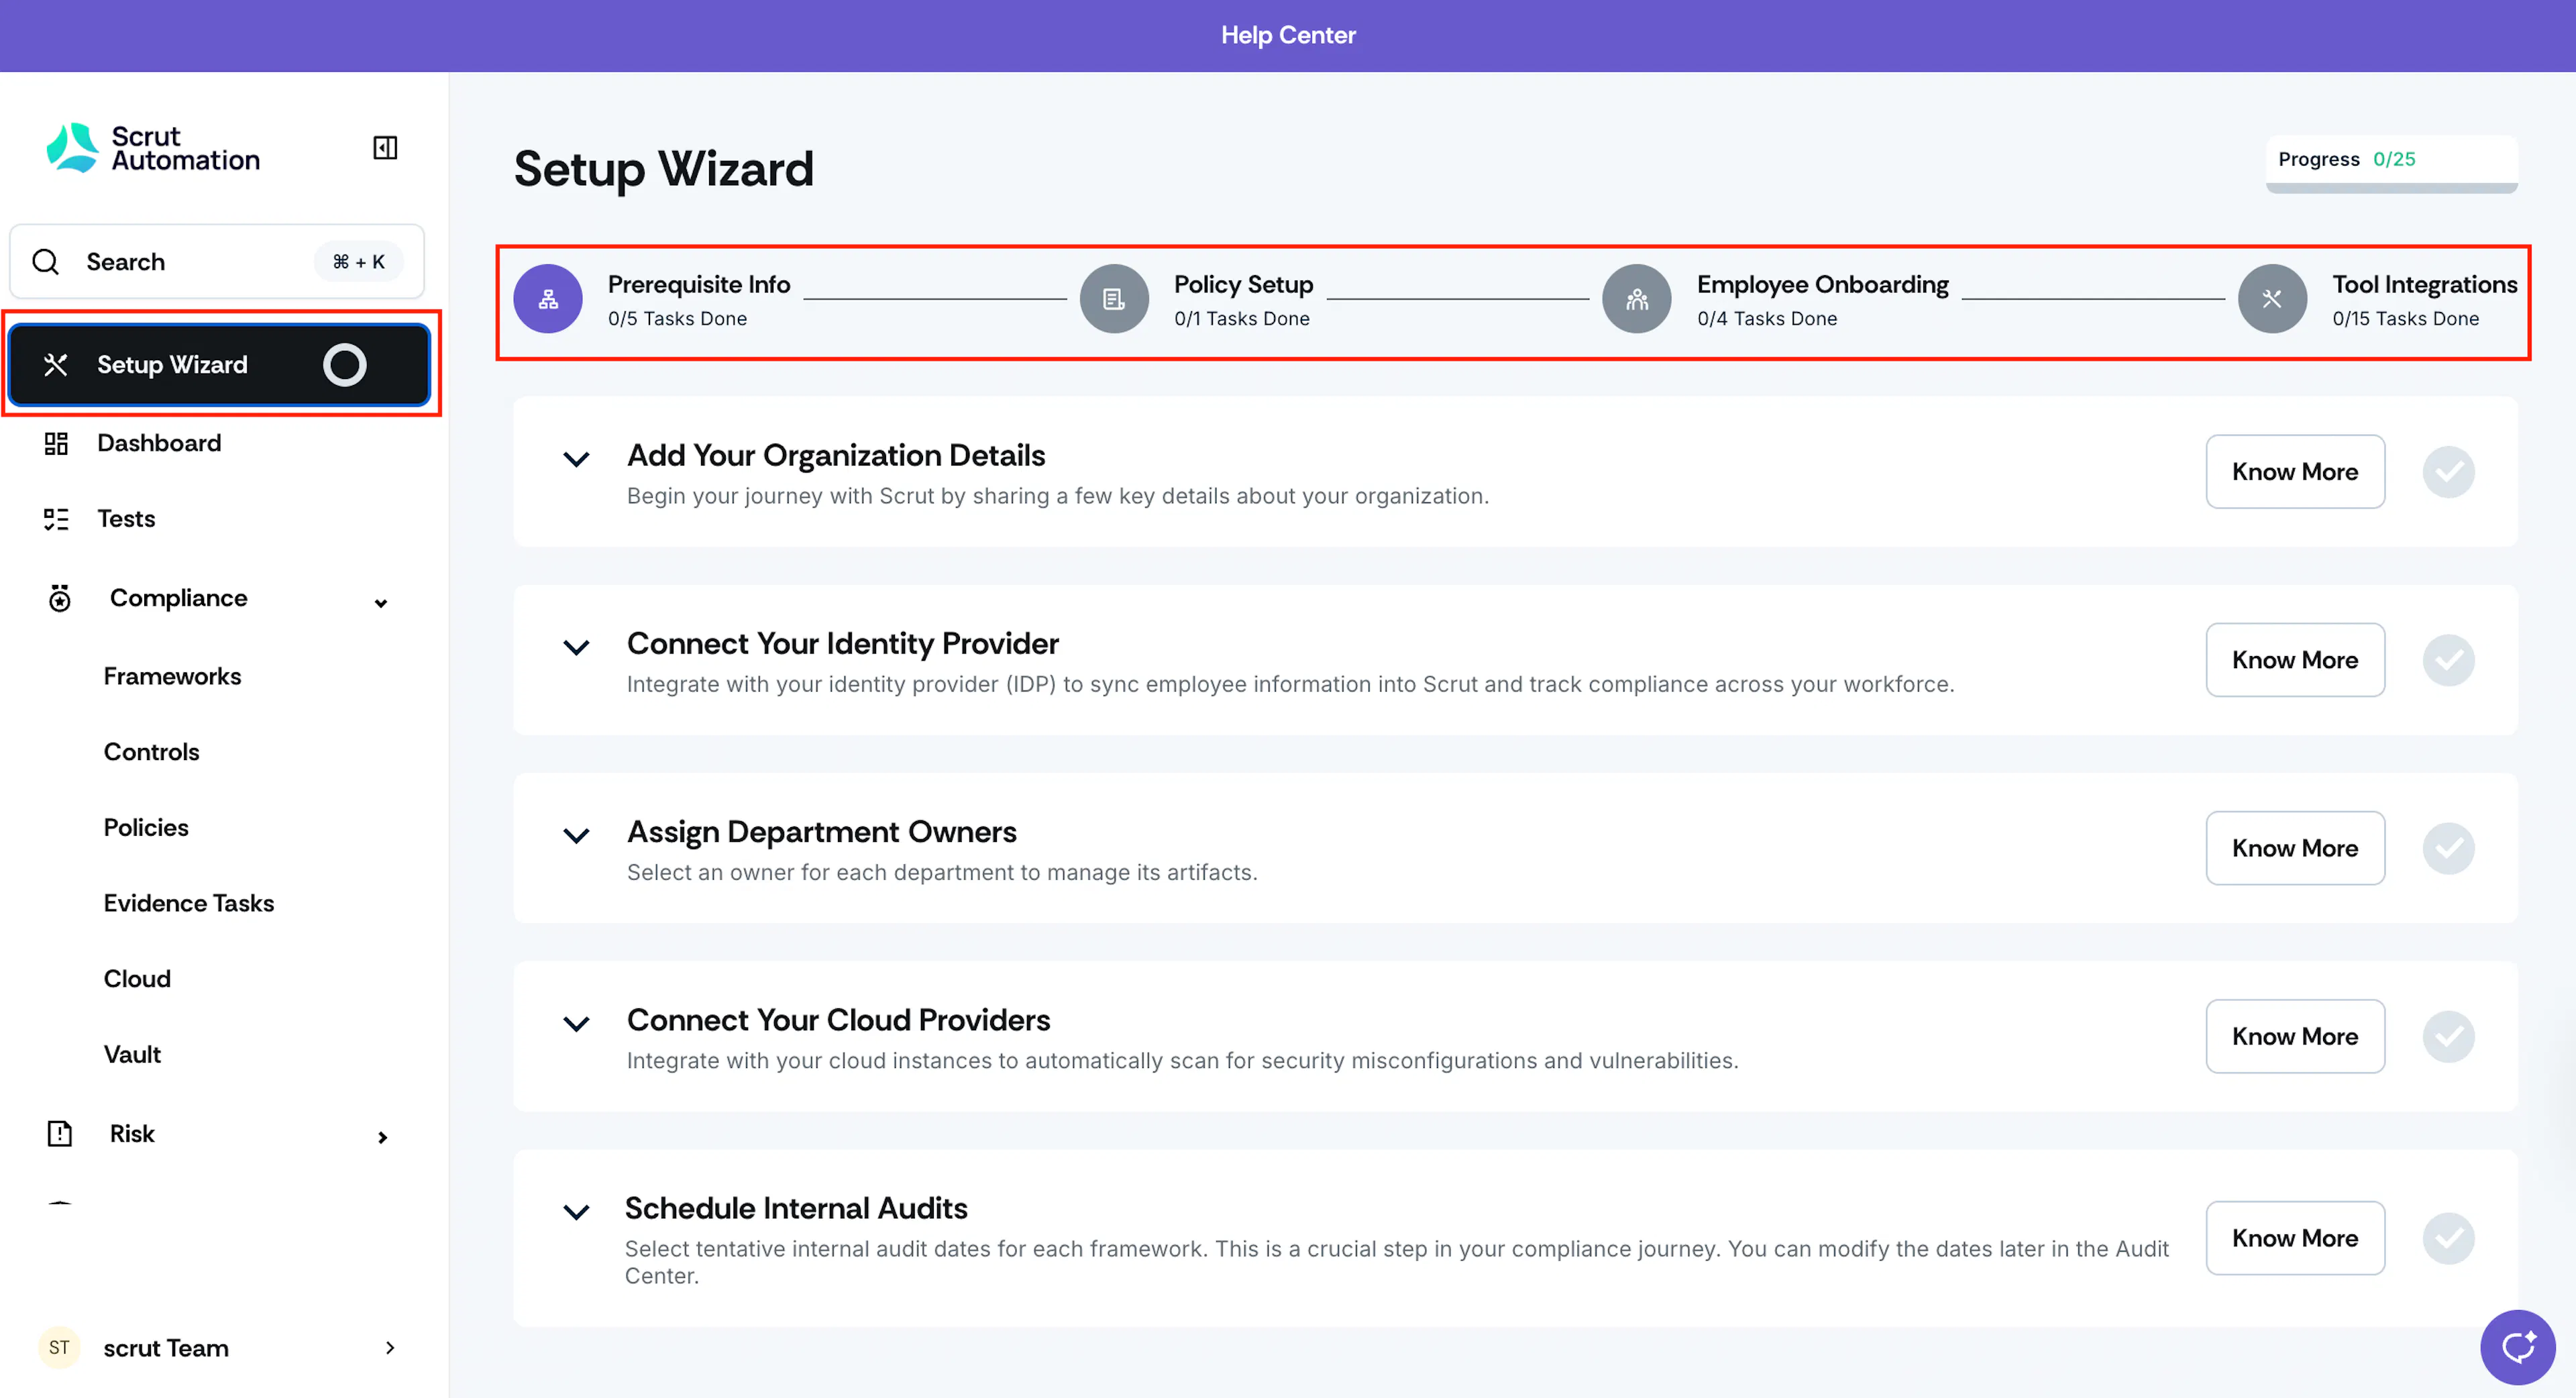Expand the Connect Your Cloud Providers section
The width and height of the screenshot is (2576, 1398).
pyautogui.click(x=576, y=1024)
